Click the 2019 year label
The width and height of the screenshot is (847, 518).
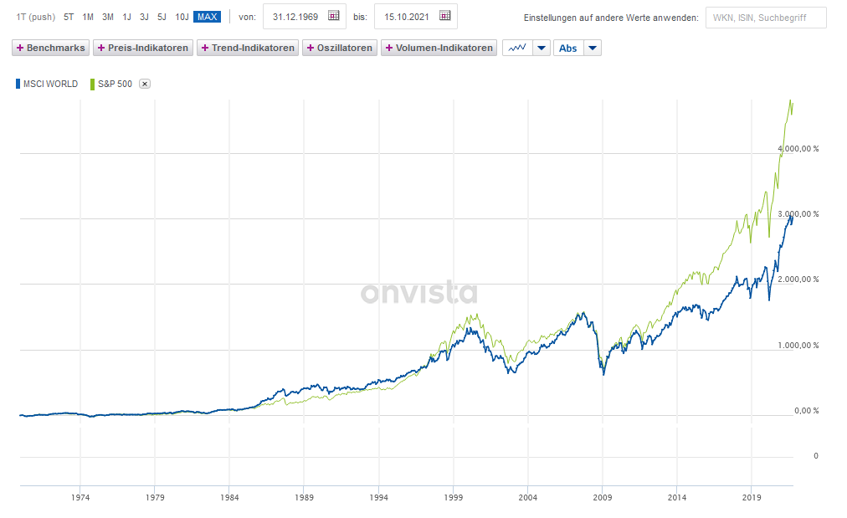coord(752,497)
